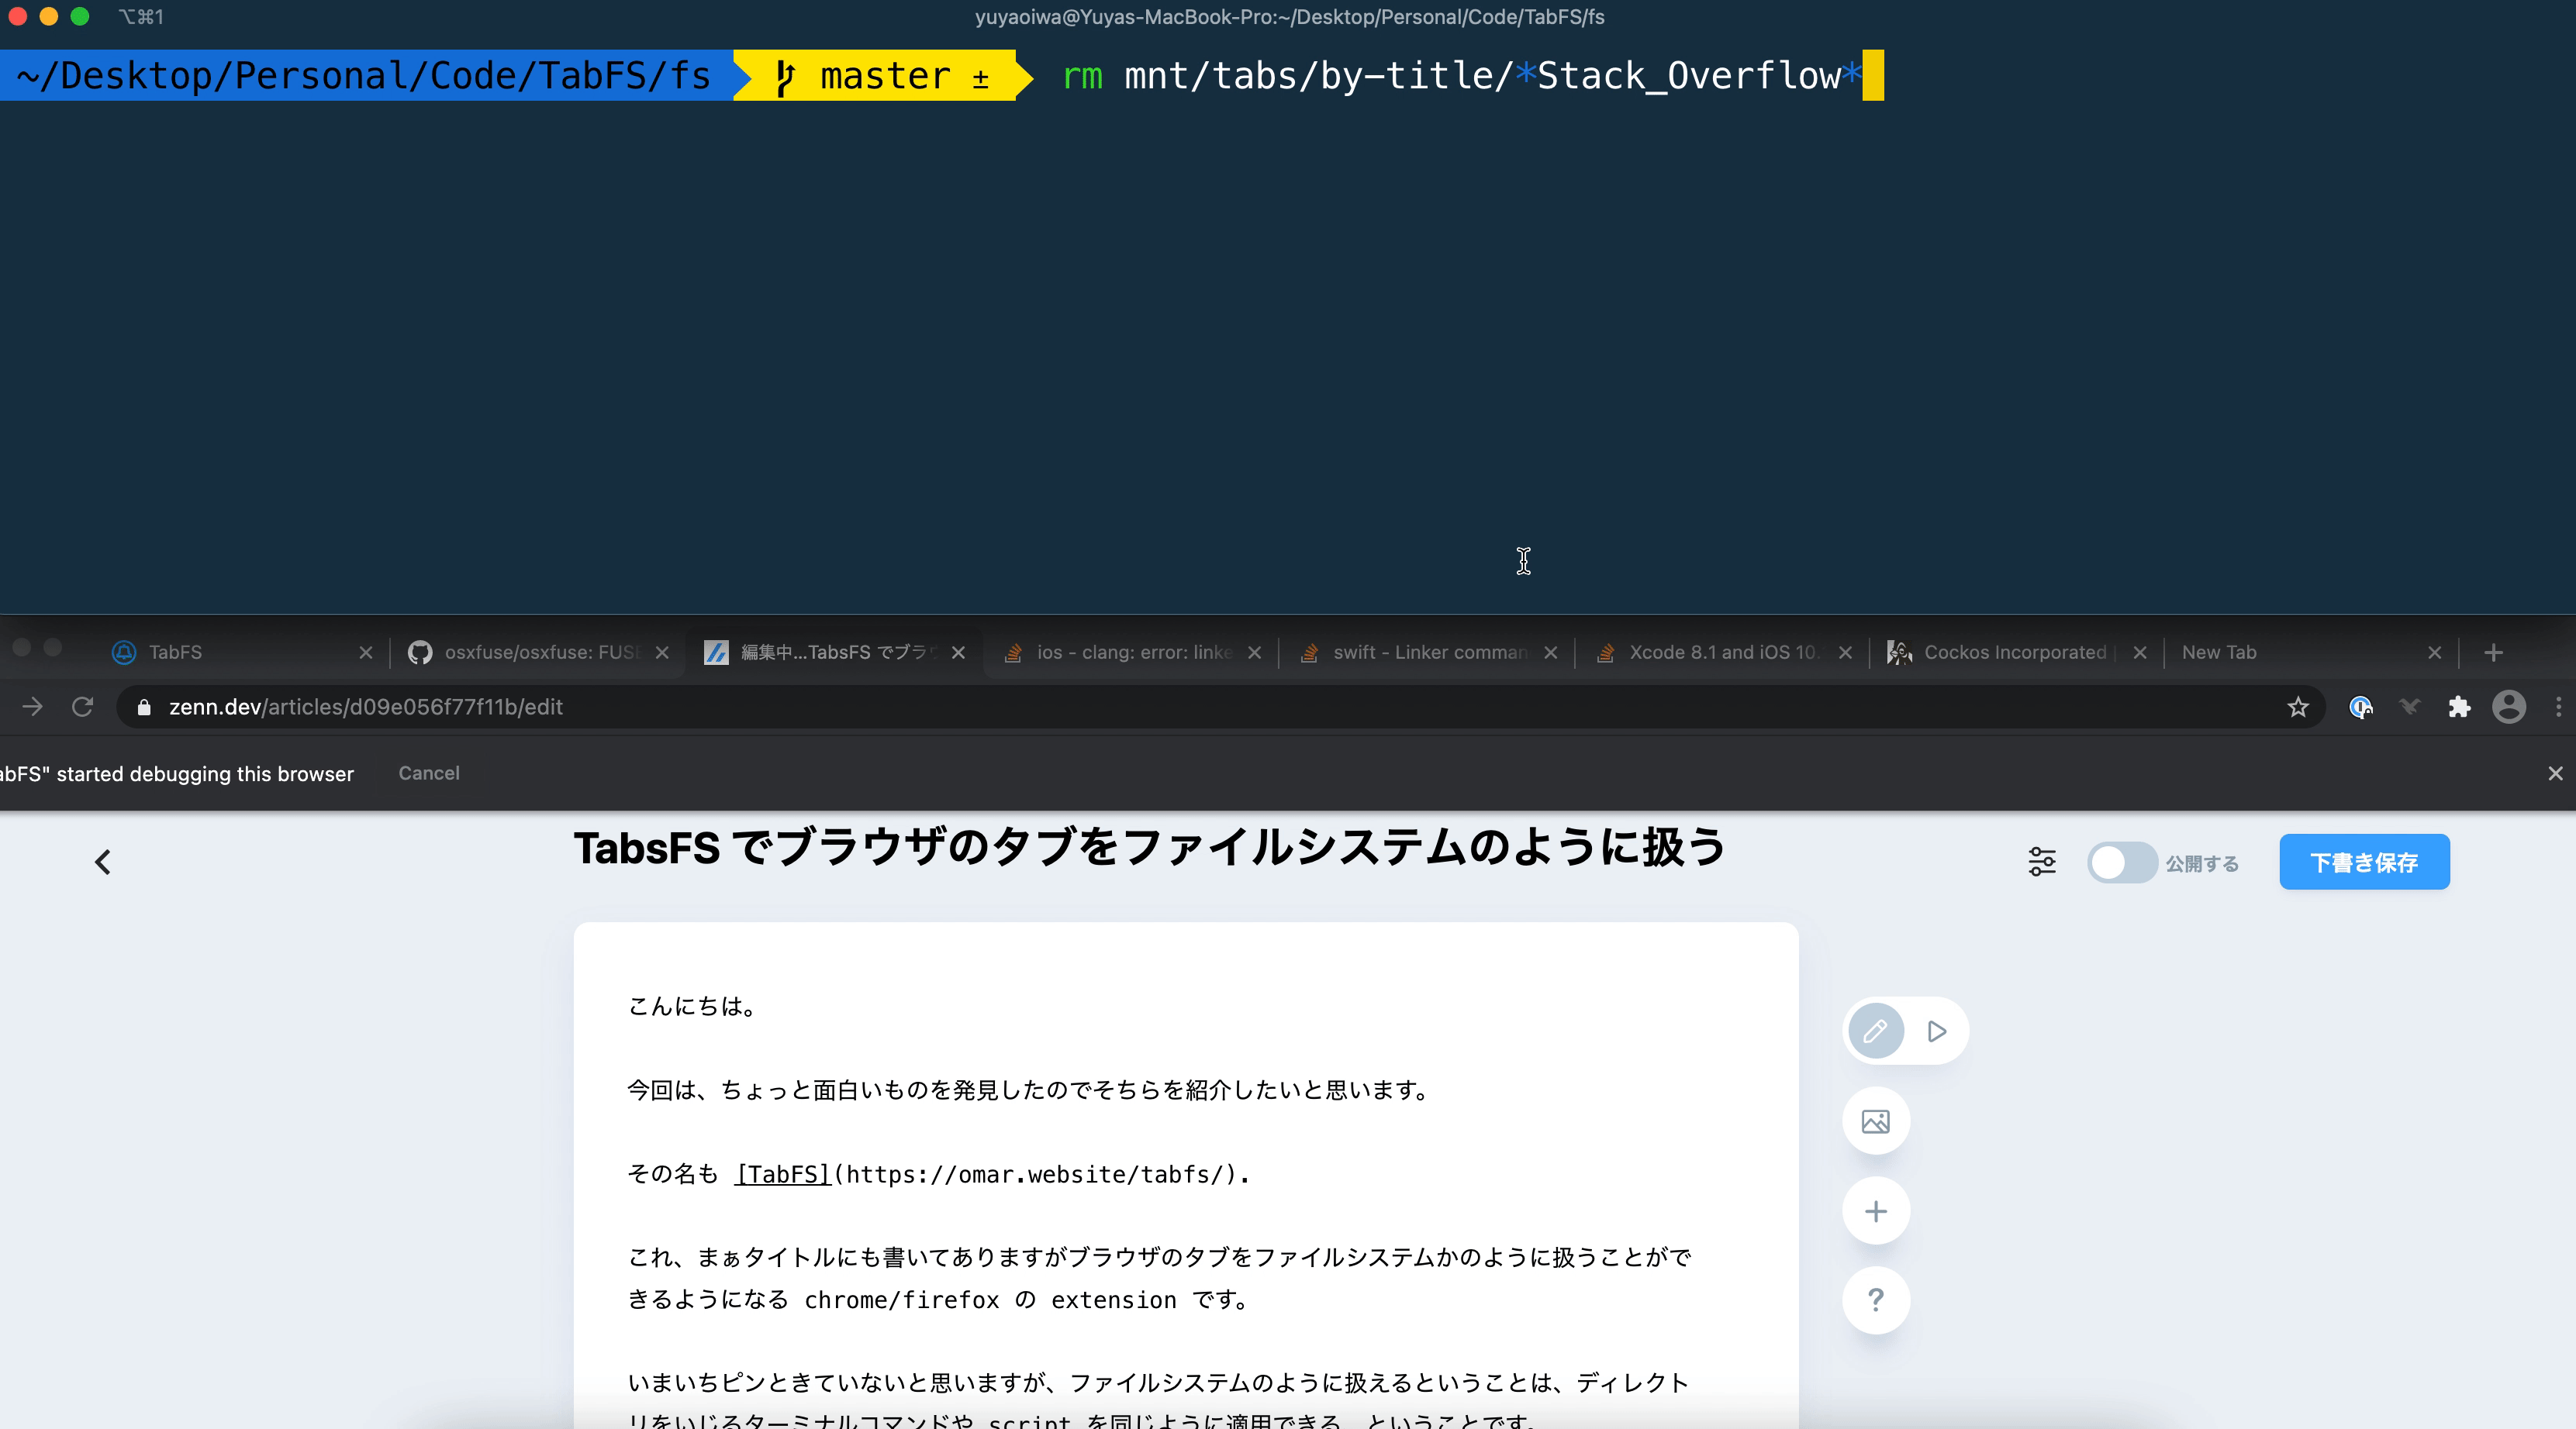The height and width of the screenshot is (1429, 2576).
Task: Click paragraph starting with 今回は、ちょっと面白い
Action: coord(1030,1090)
